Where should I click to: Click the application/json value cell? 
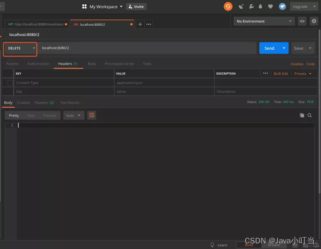[x=164, y=83]
